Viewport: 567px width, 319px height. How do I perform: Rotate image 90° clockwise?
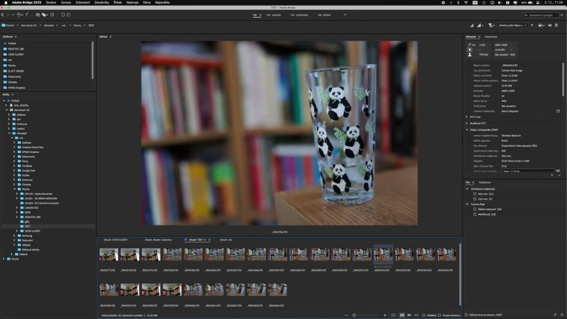[x=68, y=14]
